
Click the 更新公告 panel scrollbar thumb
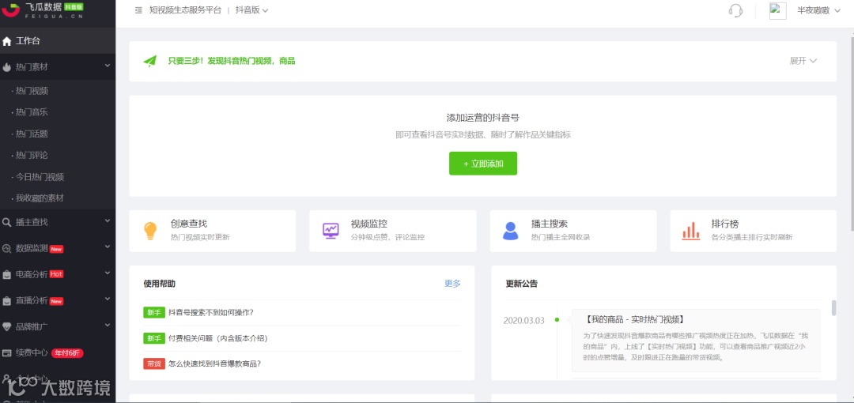[x=834, y=307]
